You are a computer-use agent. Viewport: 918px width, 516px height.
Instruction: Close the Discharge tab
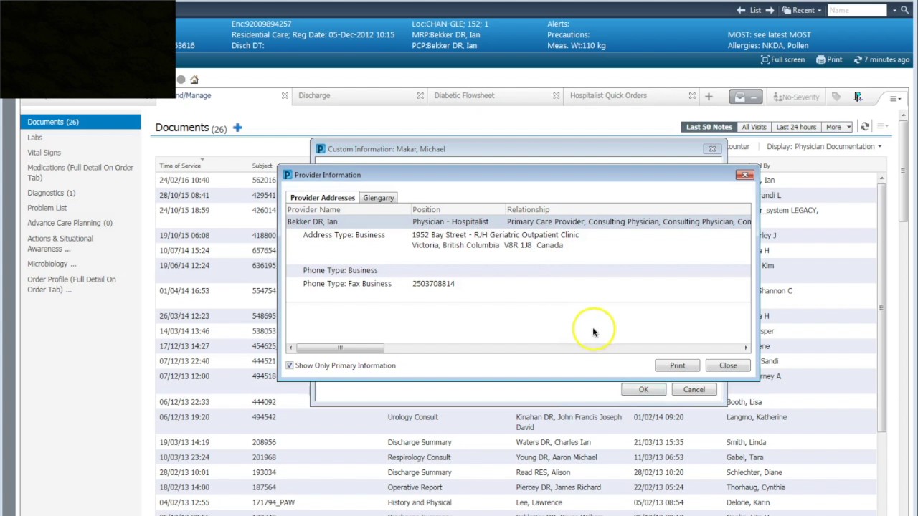click(x=420, y=95)
